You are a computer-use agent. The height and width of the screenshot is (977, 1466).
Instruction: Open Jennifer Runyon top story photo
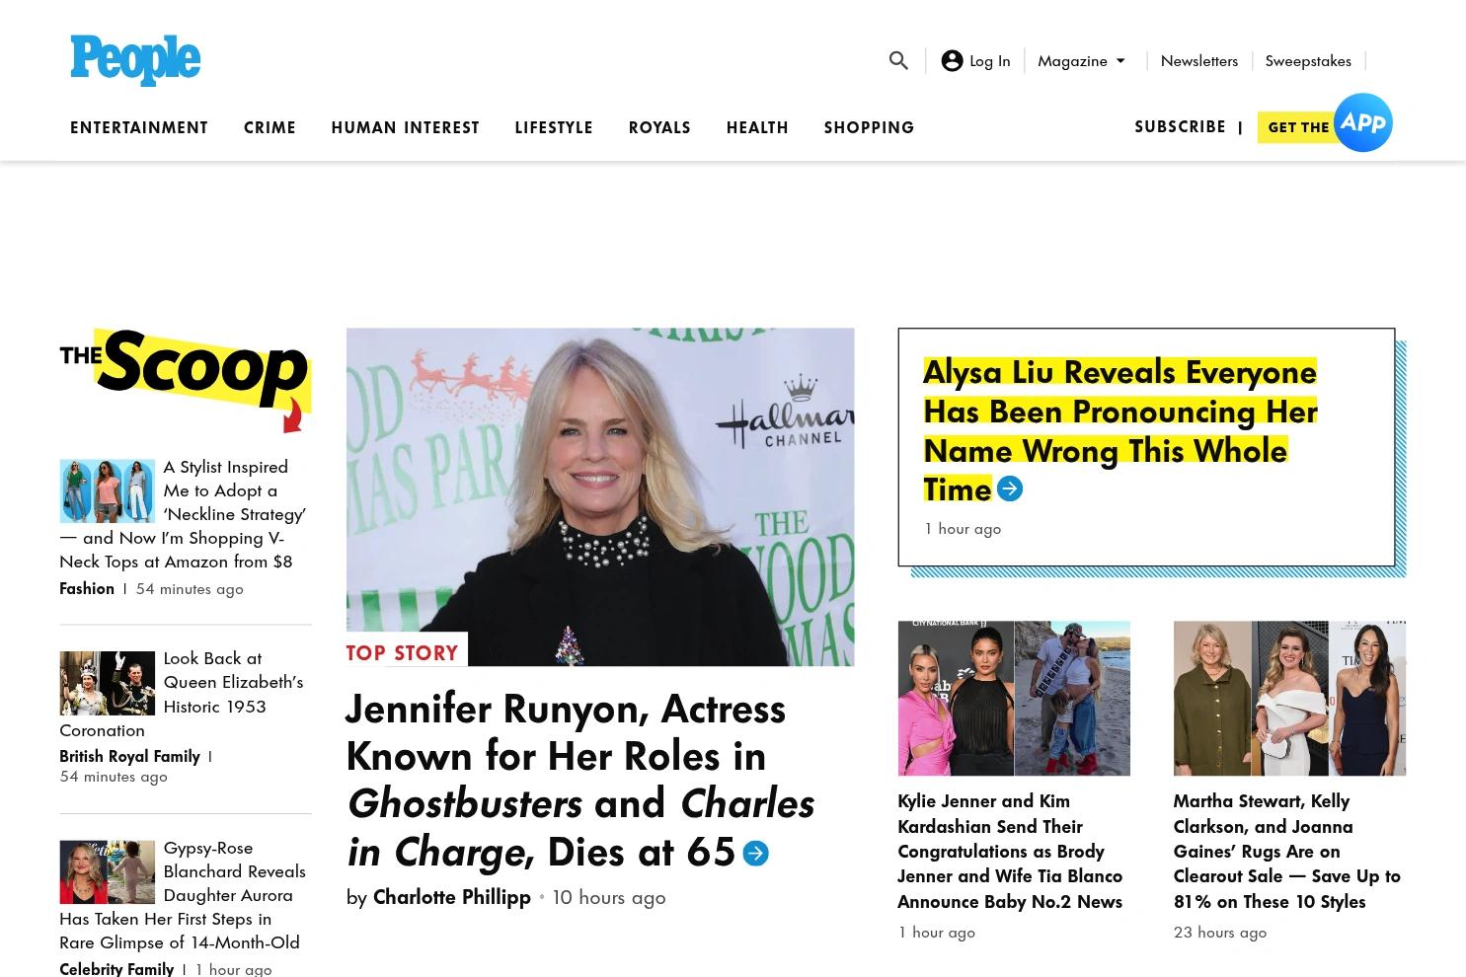[600, 496]
